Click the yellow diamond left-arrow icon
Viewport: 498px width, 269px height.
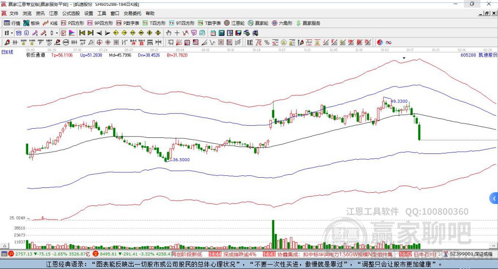point(116,33)
